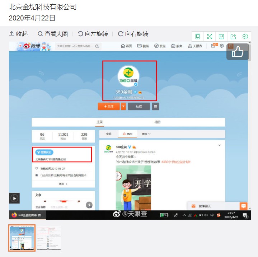Show hidden tray icons chevron
258x257 pixels.
click(184, 215)
